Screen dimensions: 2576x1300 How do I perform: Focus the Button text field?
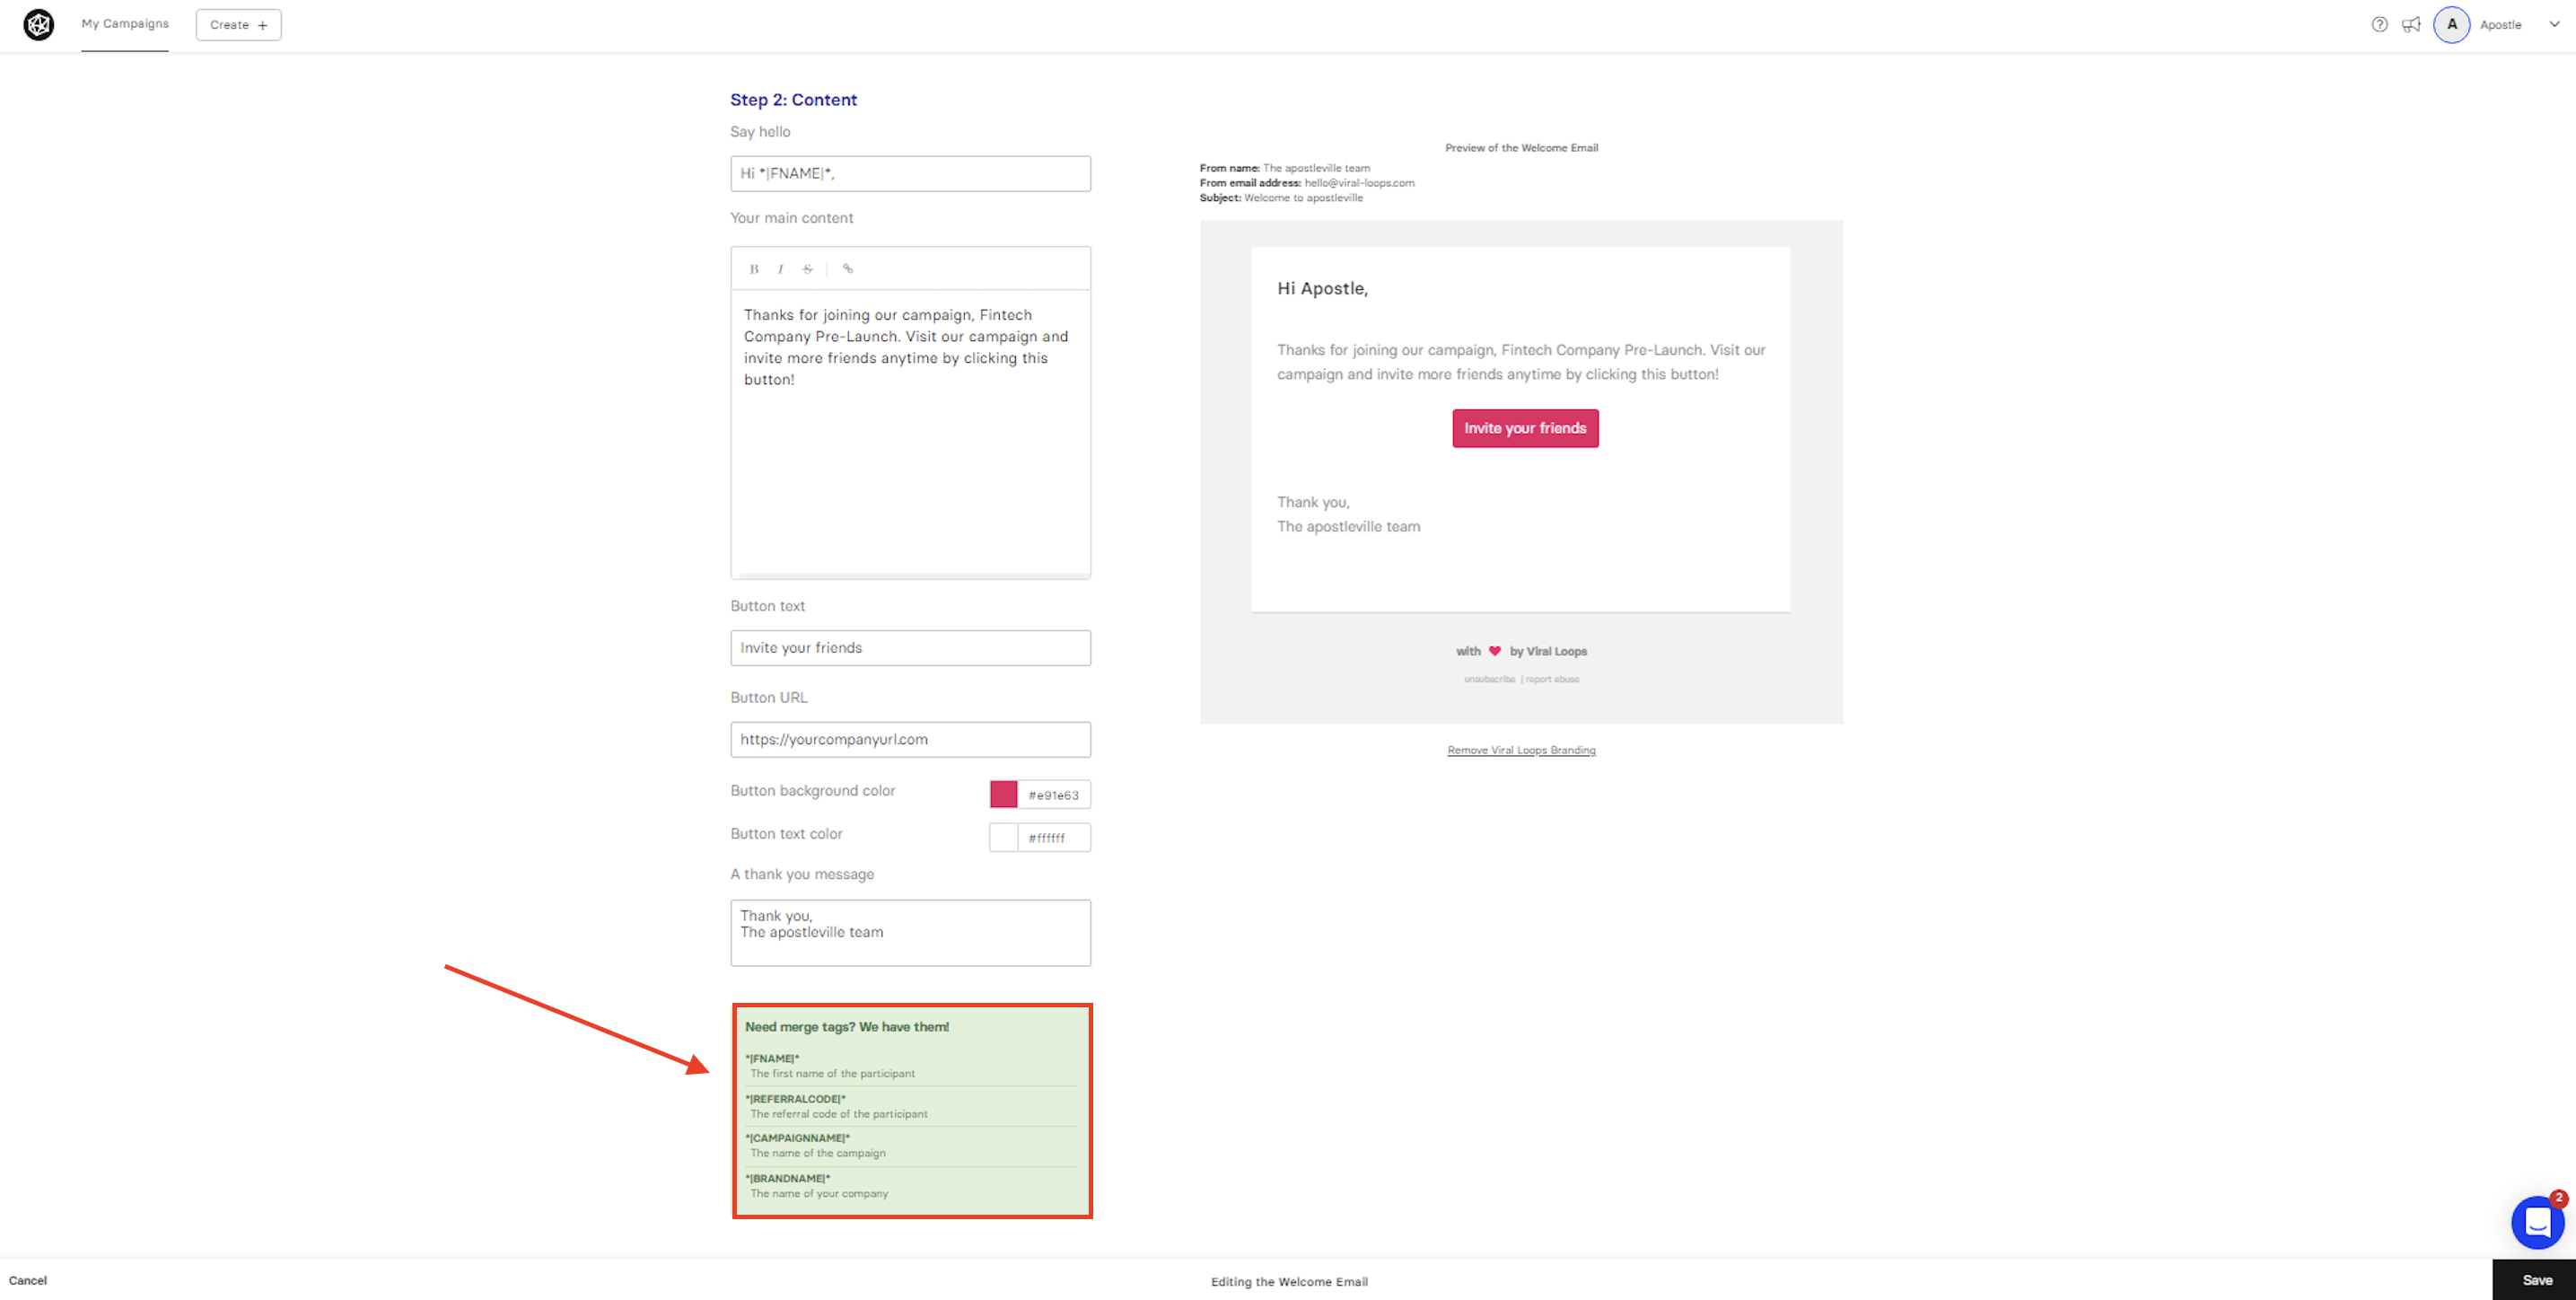(x=910, y=648)
